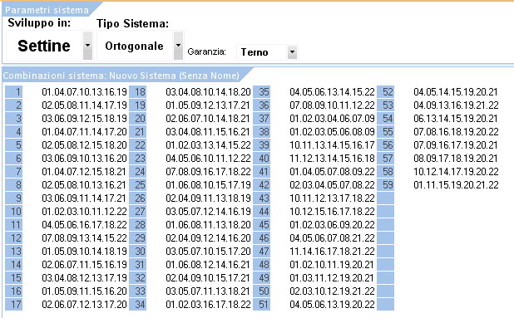
Task: Select row header number 18
Action: pos(138,92)
